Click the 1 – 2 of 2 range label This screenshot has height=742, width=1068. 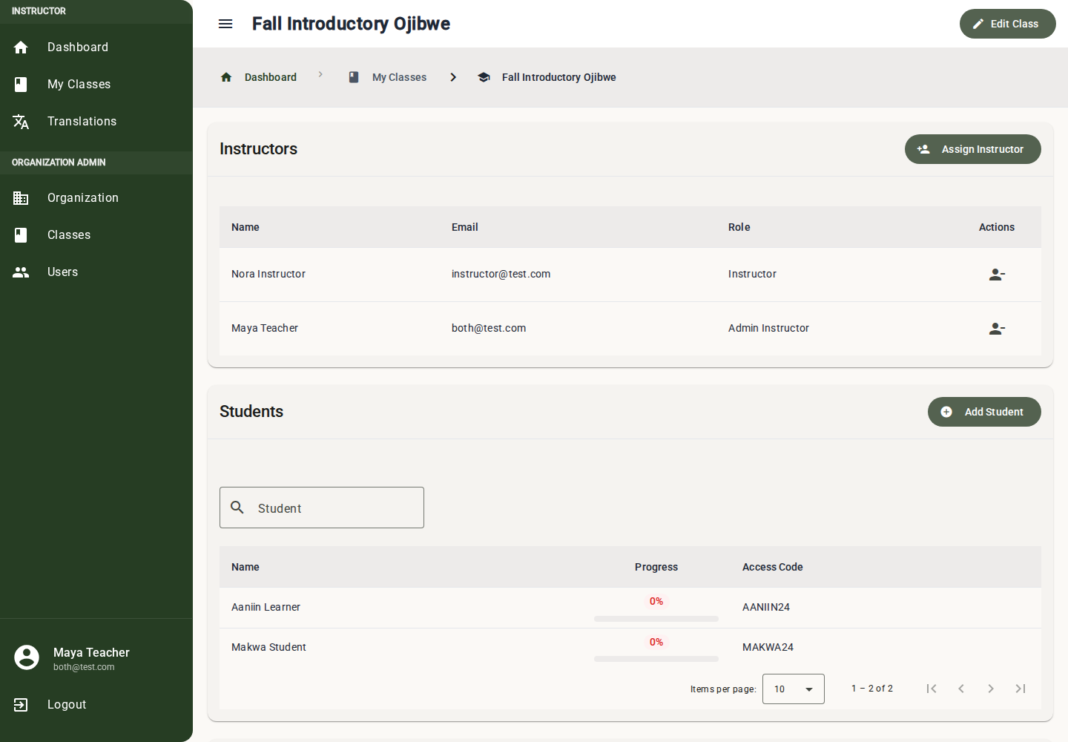[x=872, y=689]
